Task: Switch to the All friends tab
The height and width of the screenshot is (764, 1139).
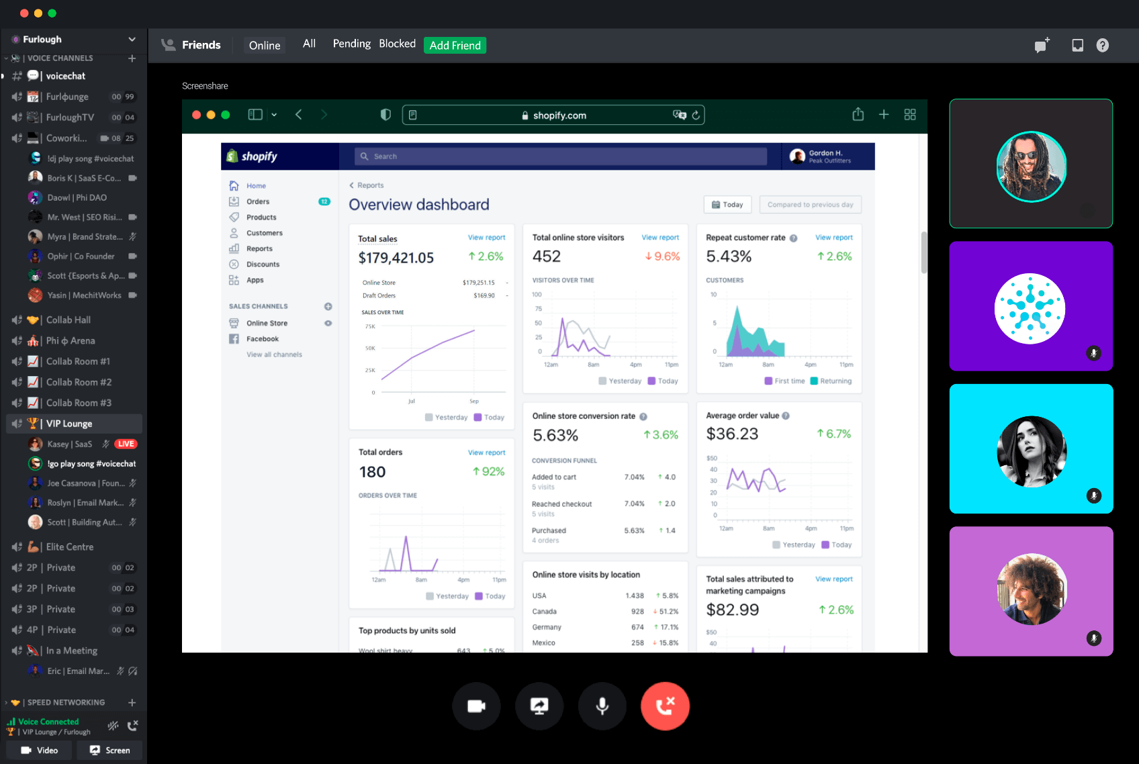Action: (x=309, y=44)
